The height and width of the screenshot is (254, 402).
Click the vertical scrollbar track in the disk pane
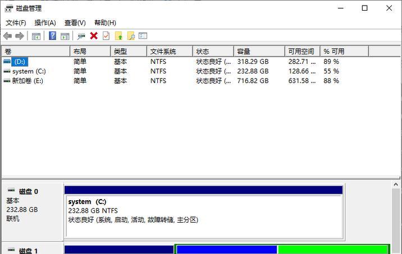tap(396, 221)
